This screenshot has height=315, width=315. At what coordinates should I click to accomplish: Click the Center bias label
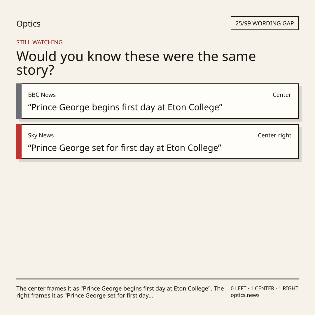pyautogui.click(x=282, y=95)
